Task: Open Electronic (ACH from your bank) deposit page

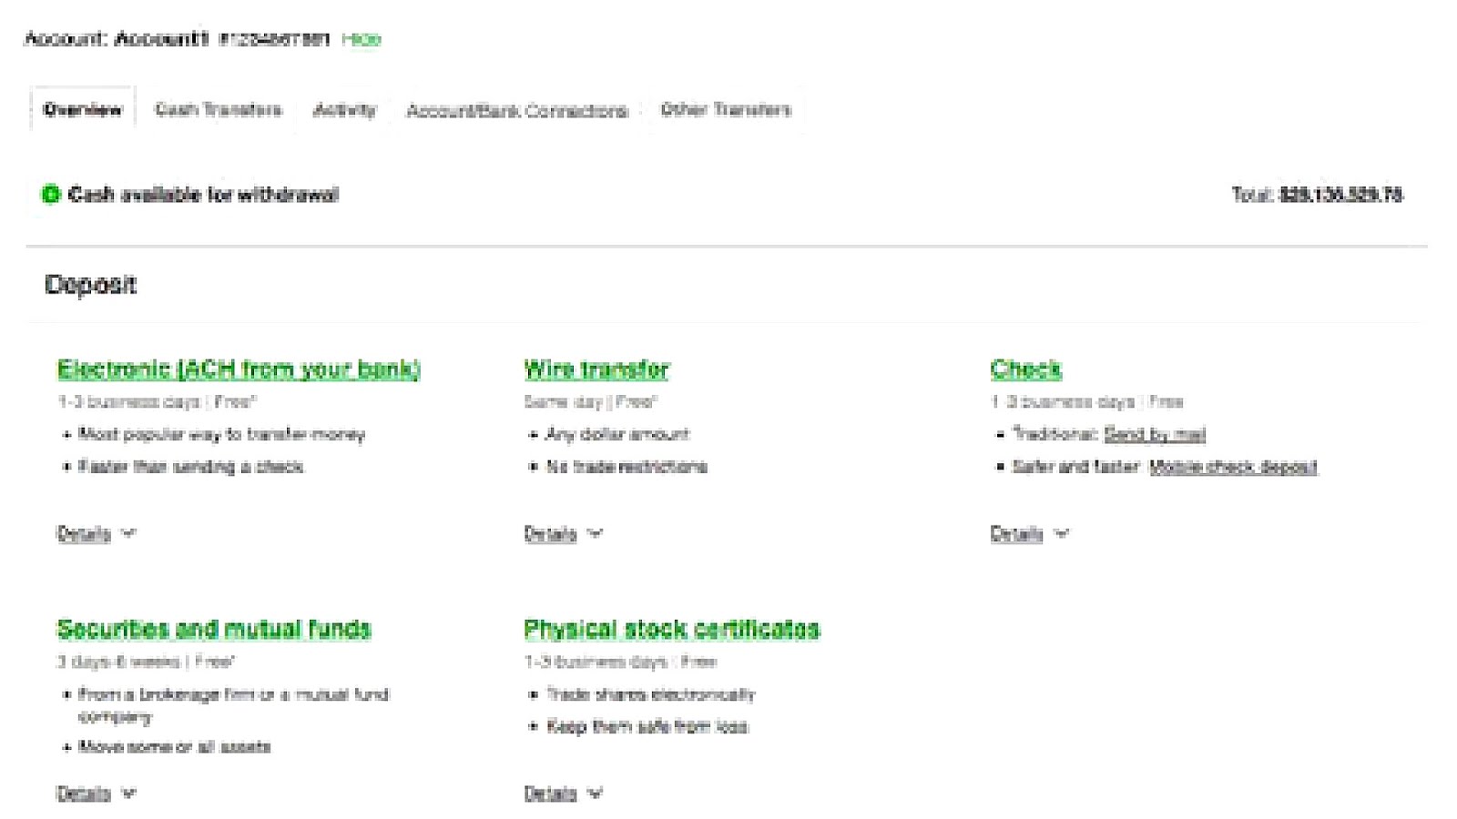Action: pos(239,369)
